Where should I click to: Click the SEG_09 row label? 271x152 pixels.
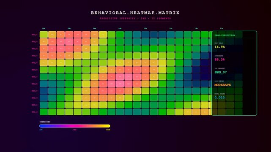[x=35, y=91]
